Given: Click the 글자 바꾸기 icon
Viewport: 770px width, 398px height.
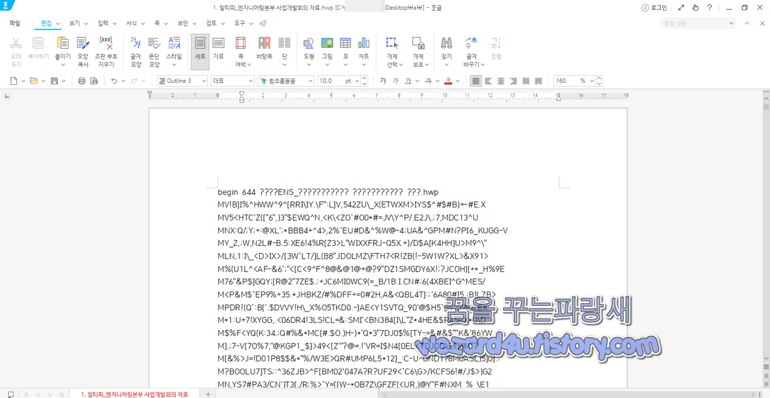Looking at the screenshot, I should tap(472, 43).
